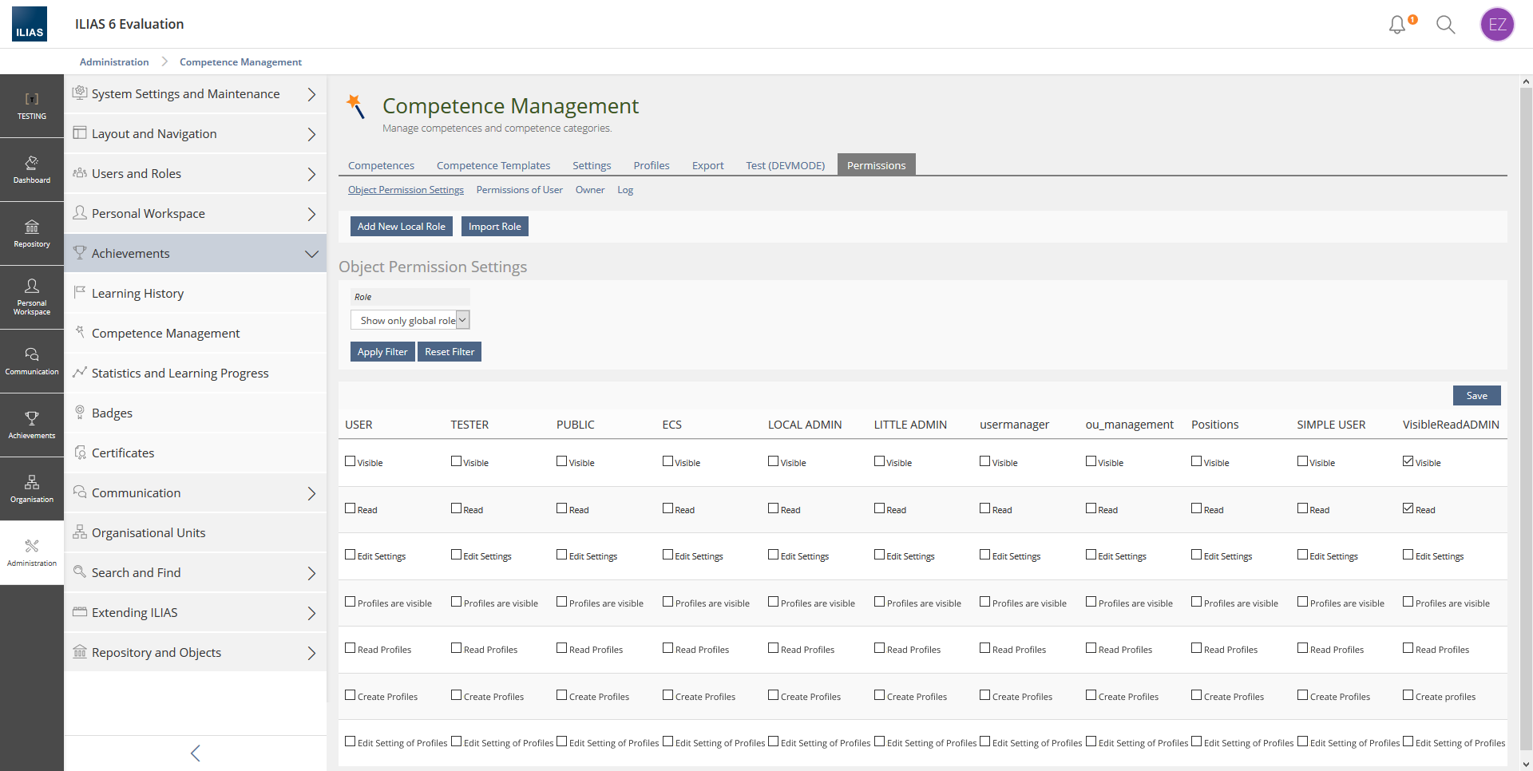Screen dimensions: 1533x771
Task: Open Repository in main sidebar
Action: (x=32, y=234)
